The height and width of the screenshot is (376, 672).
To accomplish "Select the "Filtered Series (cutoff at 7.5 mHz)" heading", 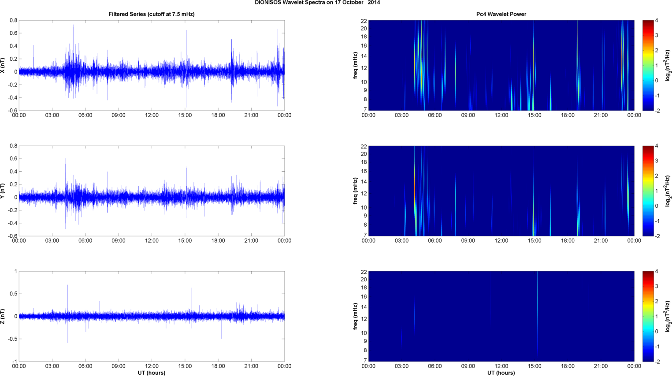I will click(152, 14).
